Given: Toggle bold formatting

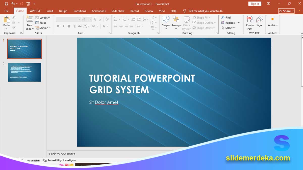Looking at the screenshot, I should coord(58,26).
